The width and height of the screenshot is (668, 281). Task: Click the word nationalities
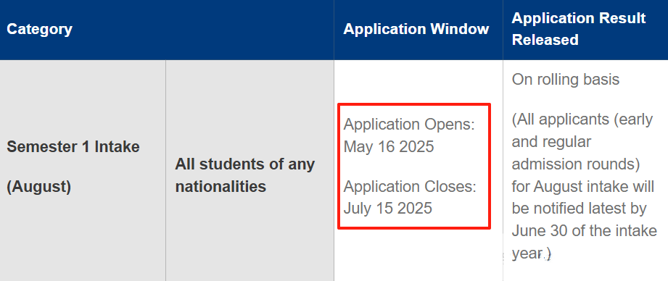point(220,187)
